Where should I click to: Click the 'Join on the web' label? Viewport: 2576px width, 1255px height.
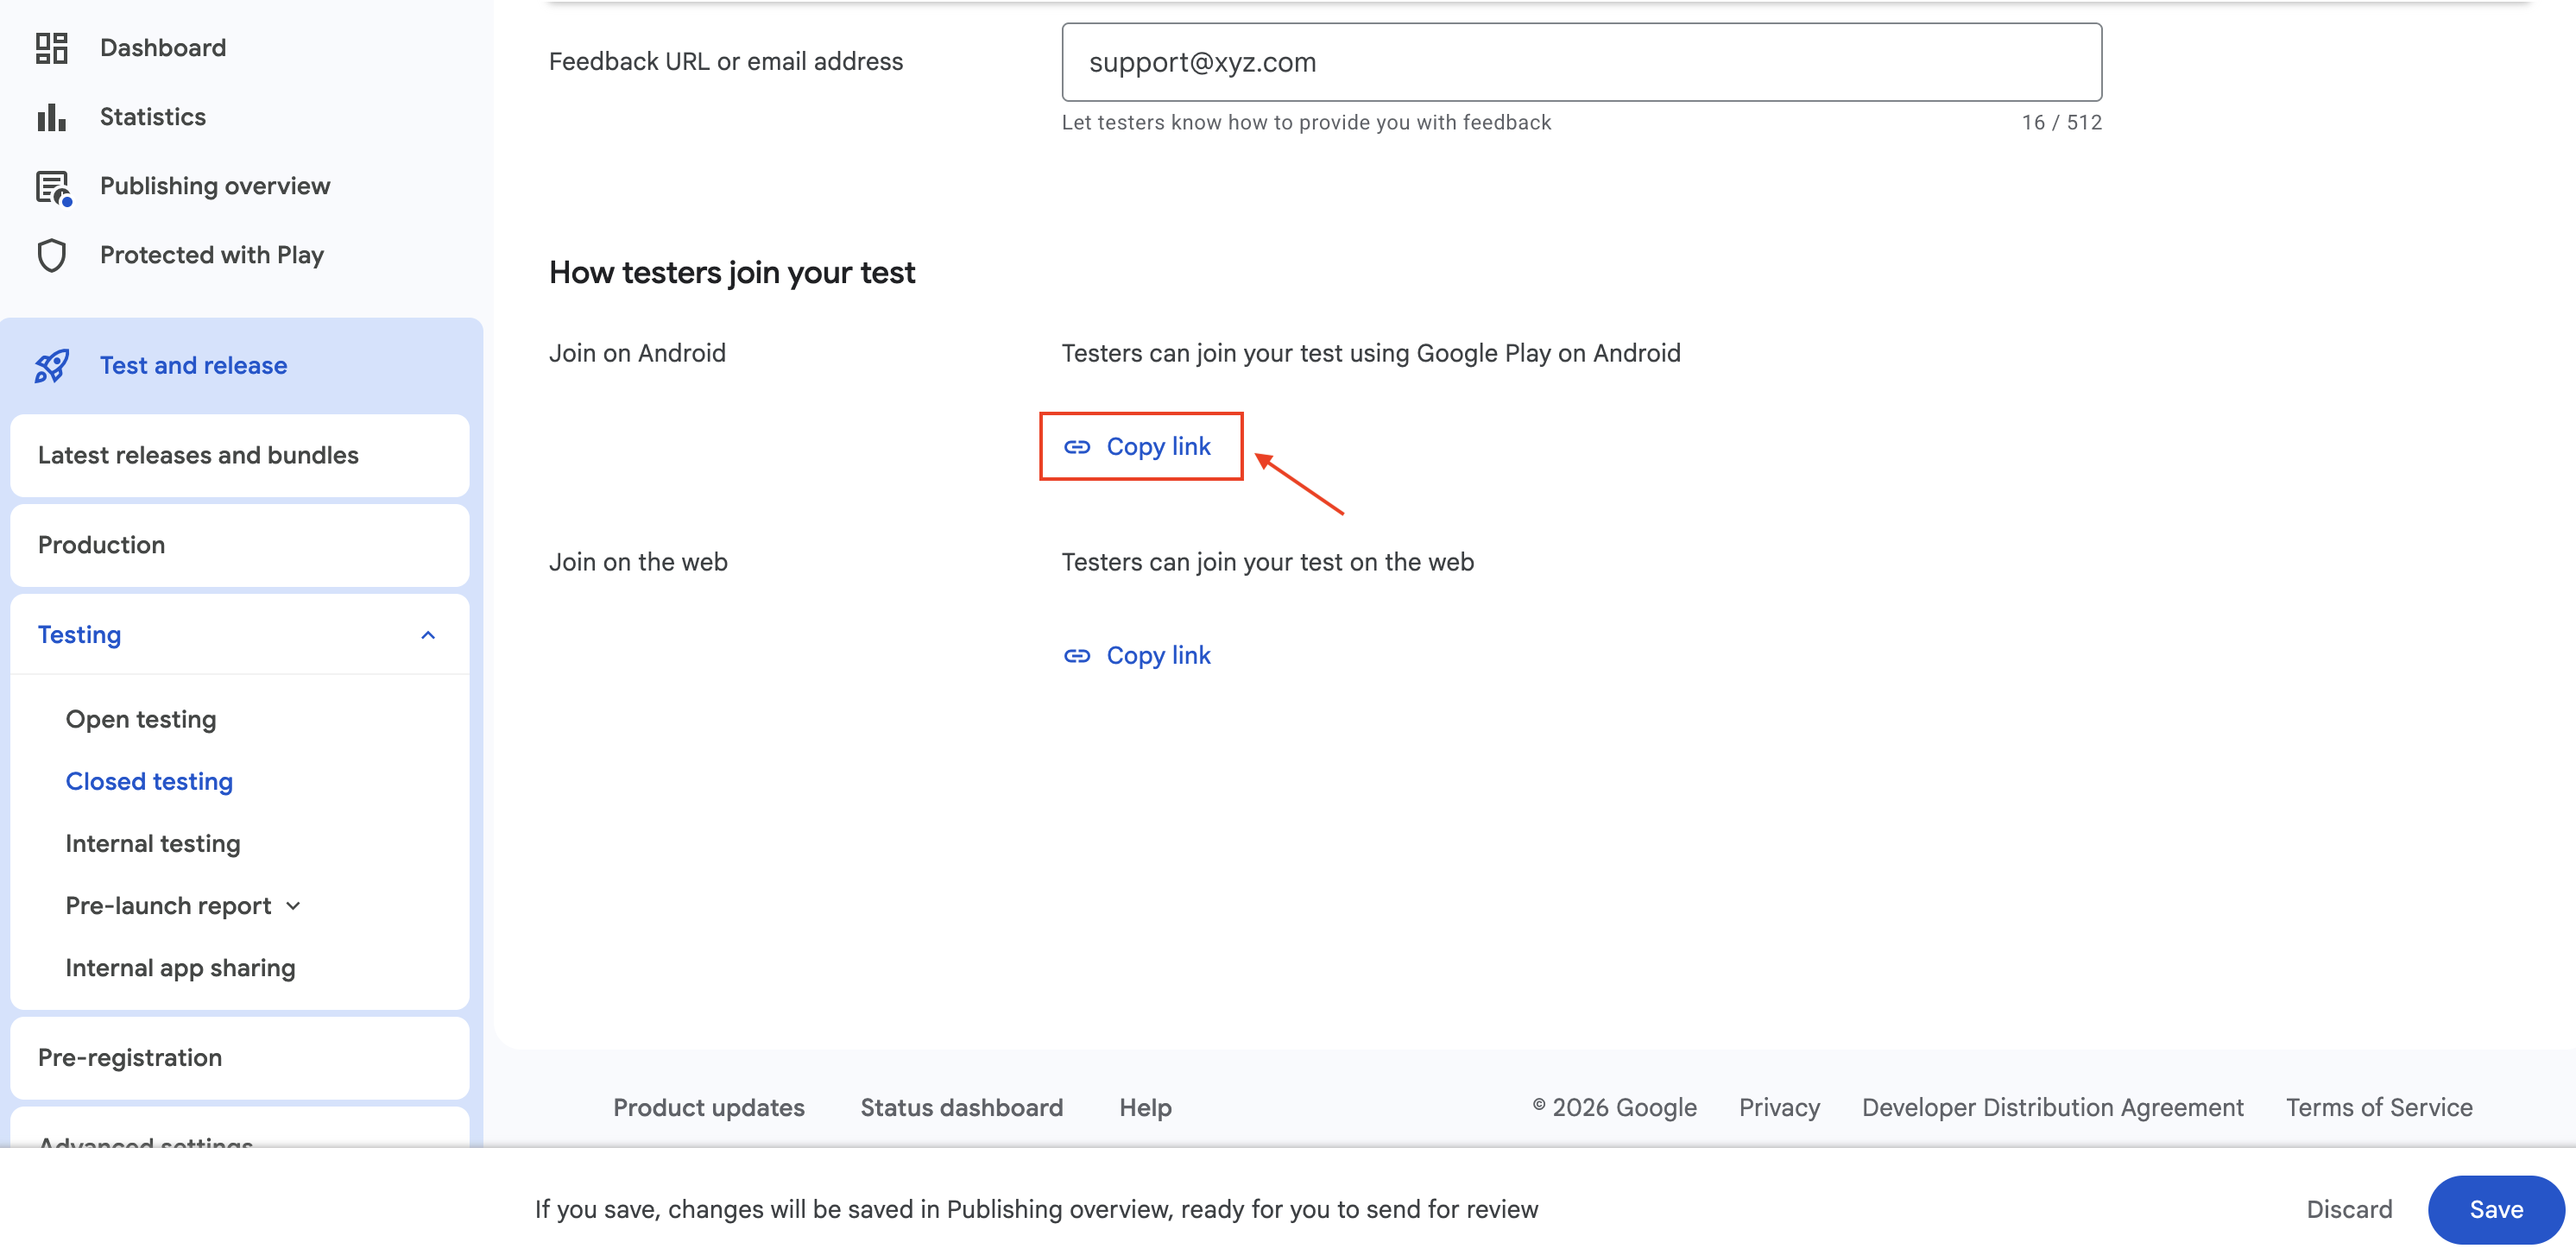pos(638,563)
